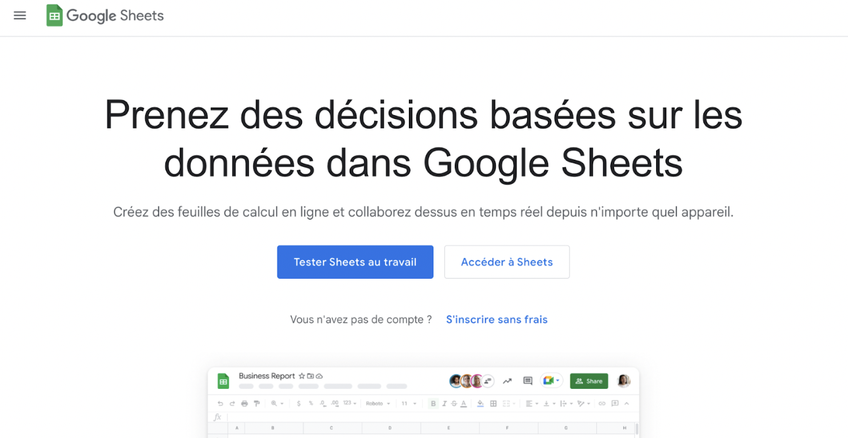This screenshot has width=848, height=438.
Task: Open the comments speech bubble icon
Action: click(528, 381)
